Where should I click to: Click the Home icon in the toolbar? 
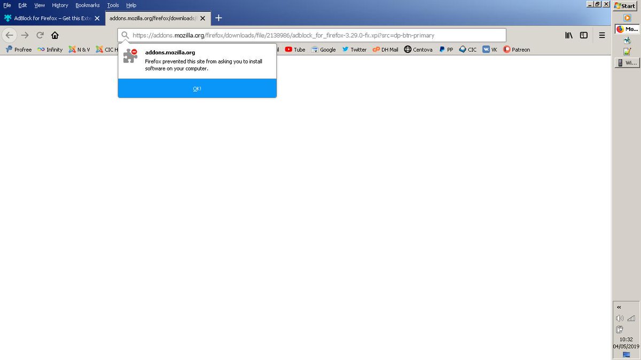click(x=54, y=35)
